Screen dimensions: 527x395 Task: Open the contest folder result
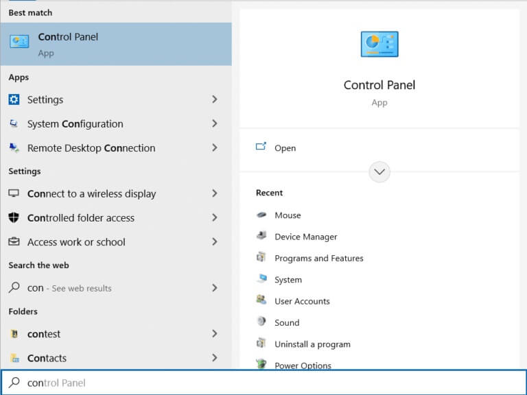[x=116, y=334]
